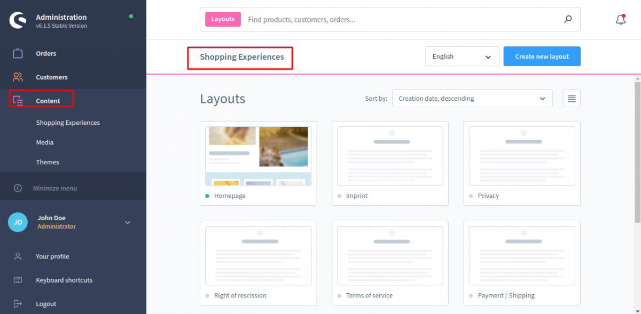Expand the John Doe user menu chevron
The width and height of the screenshot is (641, 314).
[128, 222]
